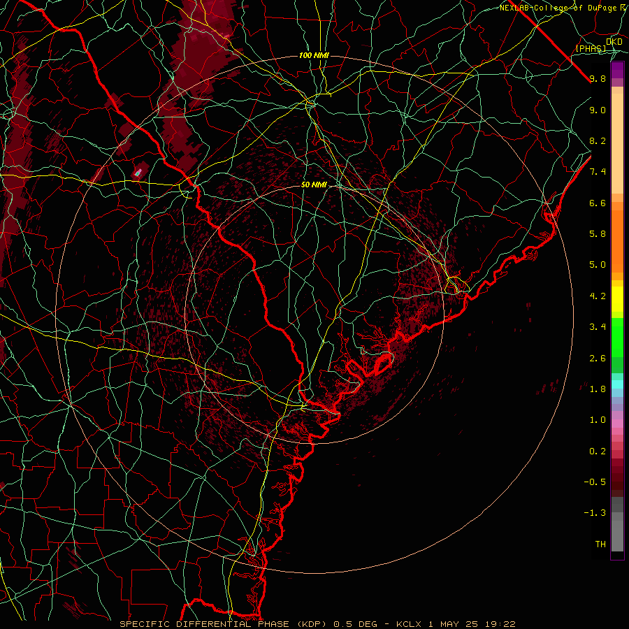
Task: Click the "50 NMI" range ring label
Action: coord(314,185)
